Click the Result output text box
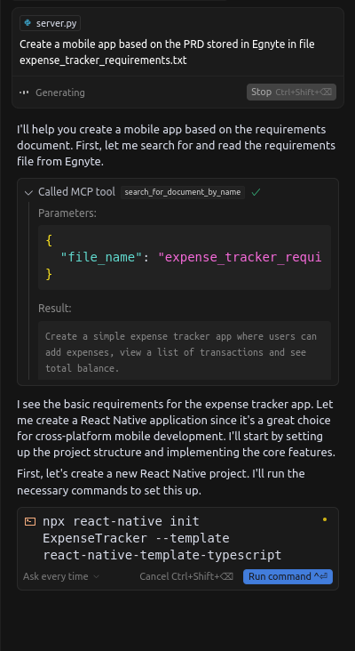Image resolution: width=355 pixels, height=651 pixels. pyautogui.click(x=185, y=350)
